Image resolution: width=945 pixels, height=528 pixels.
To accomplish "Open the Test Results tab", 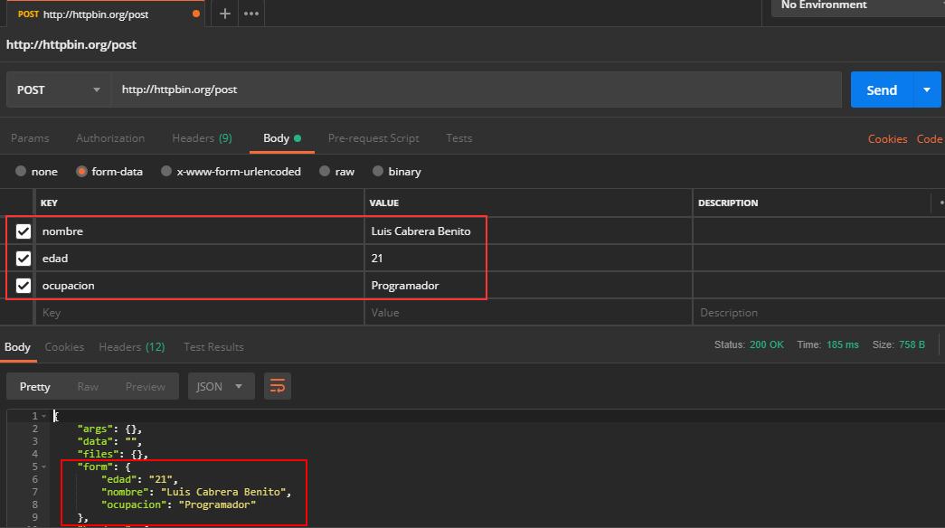I will pos(214,347).
